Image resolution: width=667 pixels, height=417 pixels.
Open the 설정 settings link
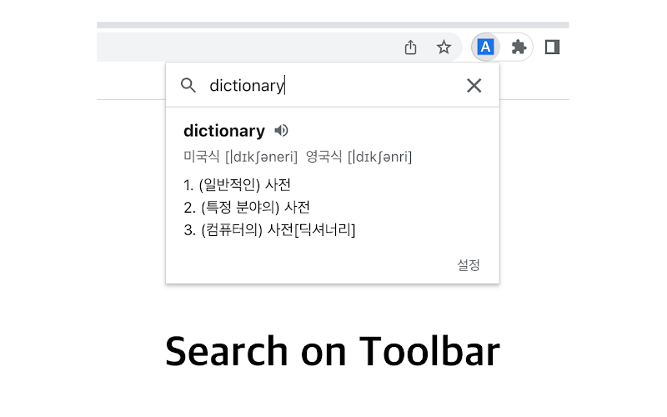pyautogui.click(x=469, y=264)
